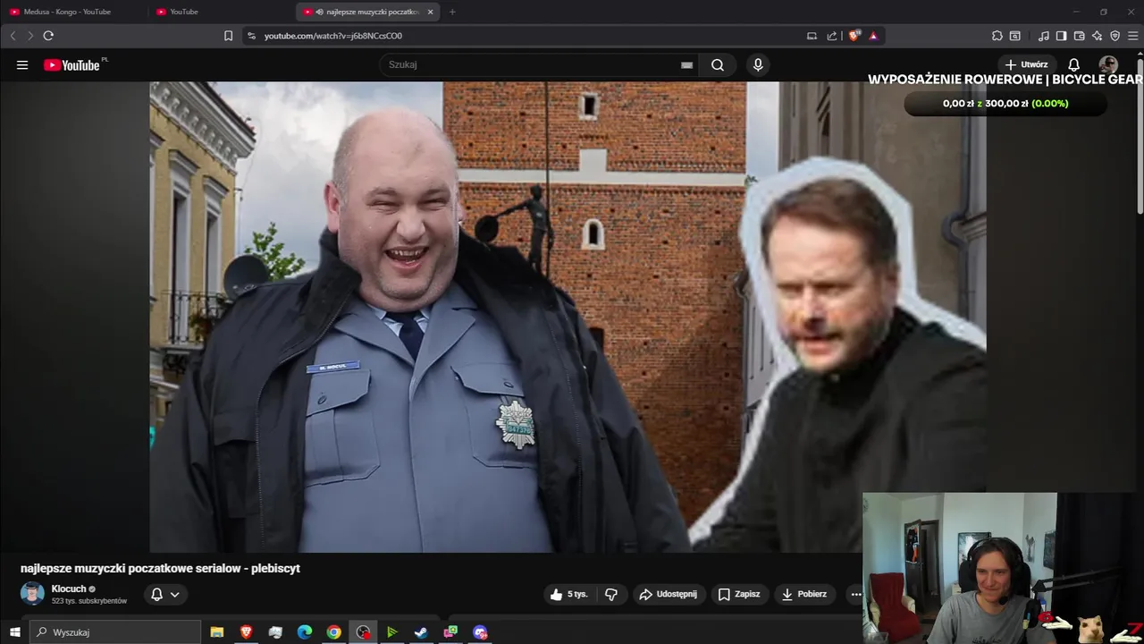Open Leo AI sparkle icon
Viewport: 1144px width, 644px height.
click(x=1097, y=36)
